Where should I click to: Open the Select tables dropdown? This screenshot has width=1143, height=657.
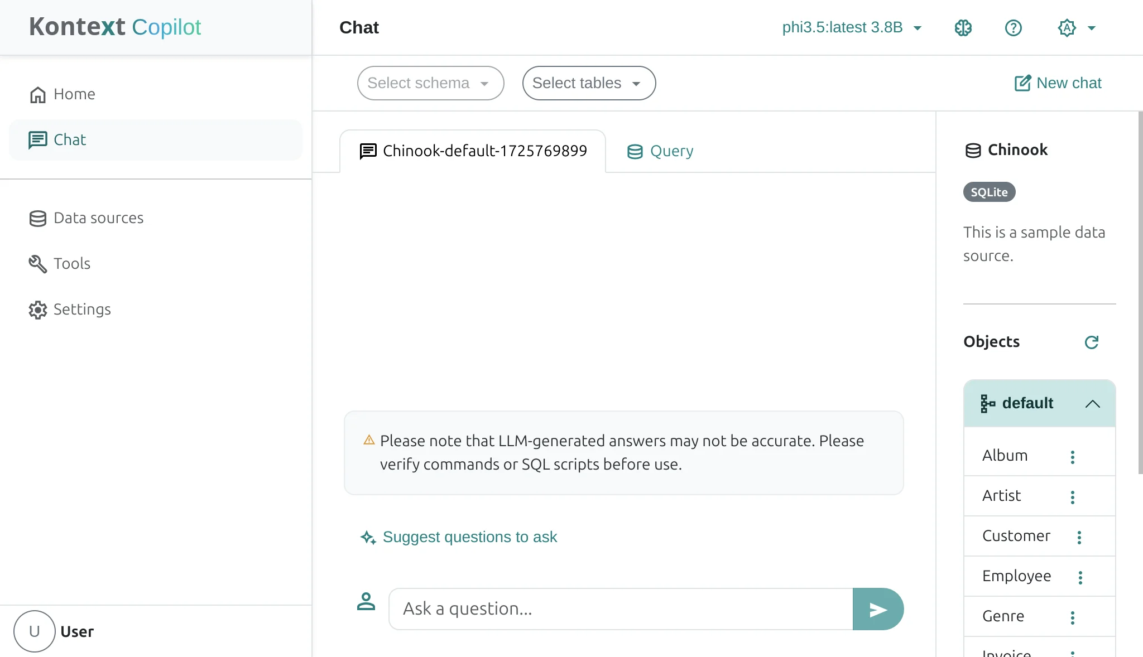click(589, 83)
